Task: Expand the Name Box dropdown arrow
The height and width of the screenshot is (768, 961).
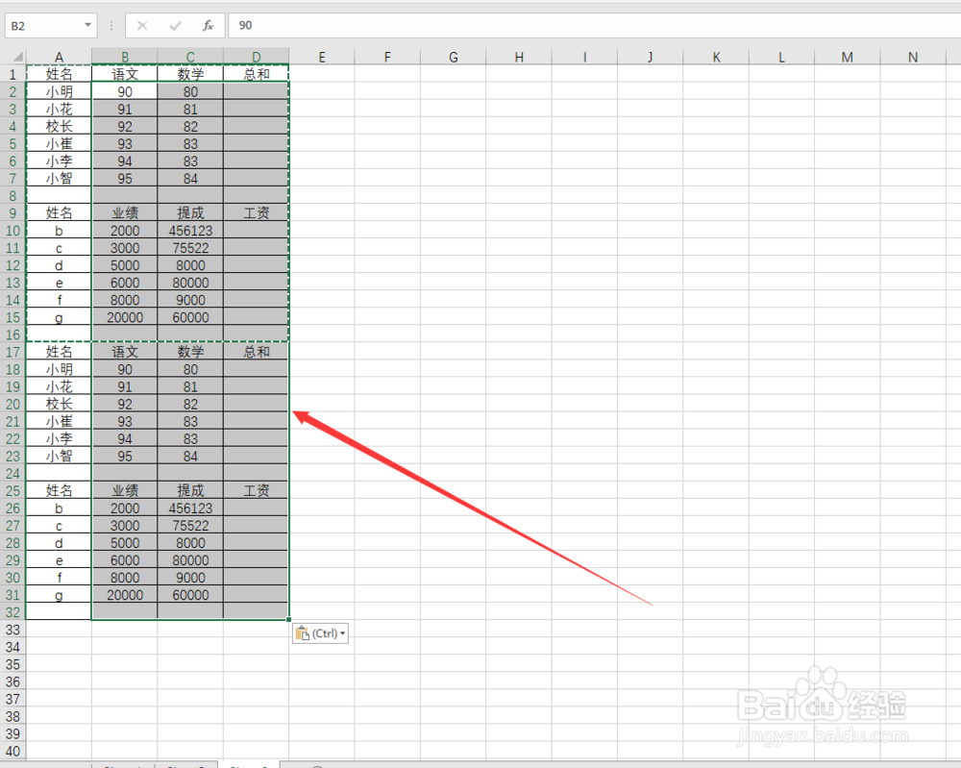Action: point(87,25)
